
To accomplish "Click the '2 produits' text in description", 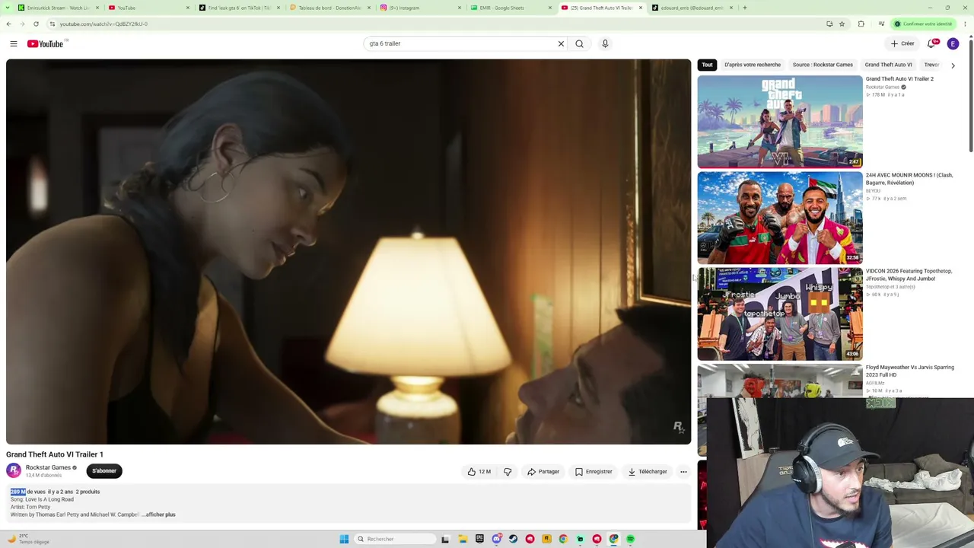I will point(88,492).
